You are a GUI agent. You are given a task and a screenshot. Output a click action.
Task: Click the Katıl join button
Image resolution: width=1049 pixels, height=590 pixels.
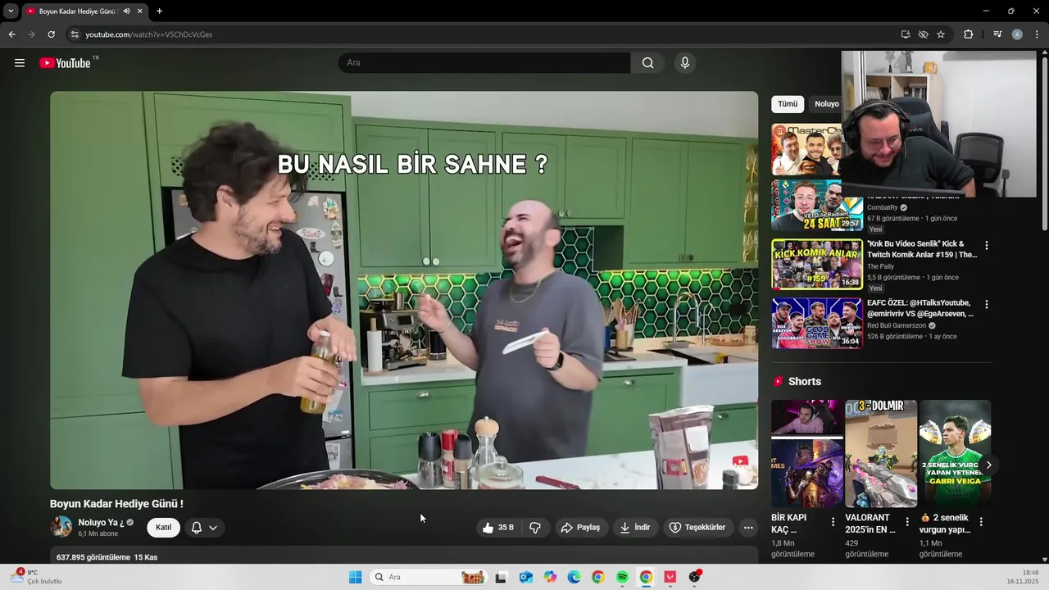click(164, 528)
